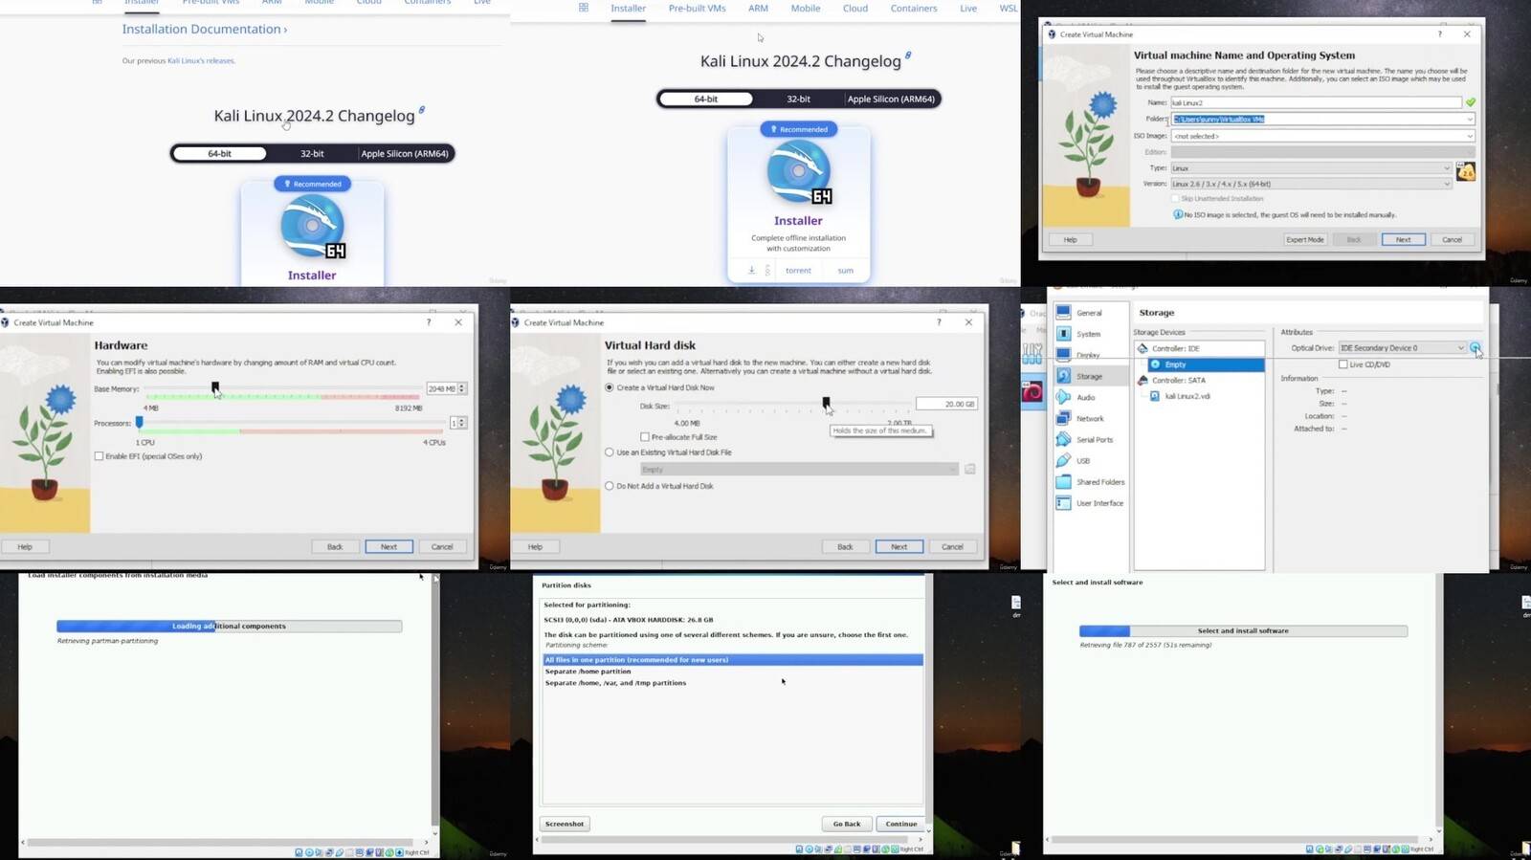Image resolution: width=1531 pixels, height=860 pixels.
Task: Click Back in the Hardware dialog
Action: click(x=335, y=546)
